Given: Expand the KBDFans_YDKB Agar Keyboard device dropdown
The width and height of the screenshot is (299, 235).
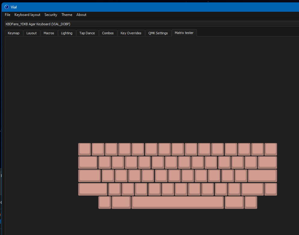Looking at the screenshot, I should [x=150, y=24].
